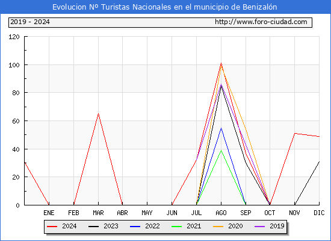This screenshot has height=241, width=331.
Task: Click the ABR month axis label
Action: point(122,213)
